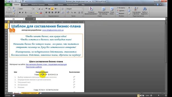Screen dimensions: 172x97
Task: Switch to Вставка (Insert) ribbon tab
Action: click(x=25, y=5)
